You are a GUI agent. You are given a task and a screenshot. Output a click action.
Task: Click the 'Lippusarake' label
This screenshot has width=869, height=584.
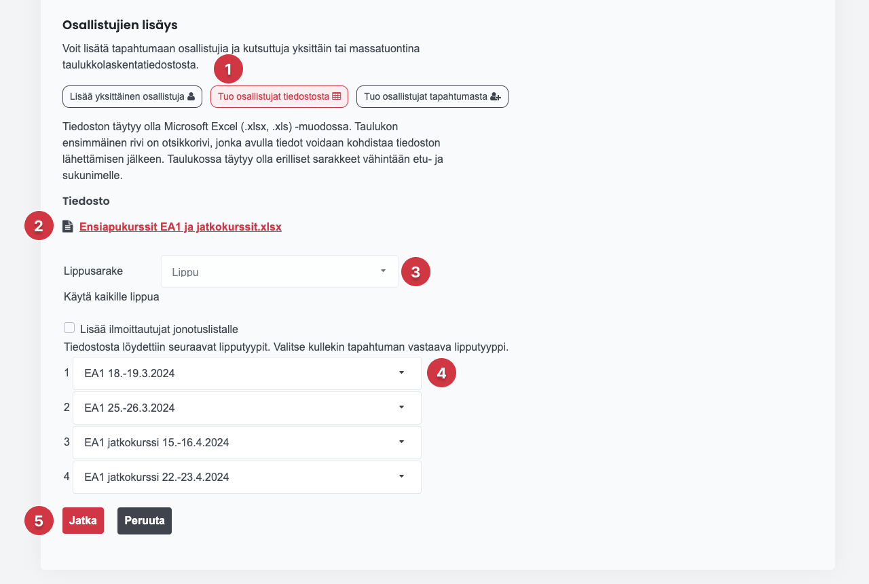(x=93, y=271)
